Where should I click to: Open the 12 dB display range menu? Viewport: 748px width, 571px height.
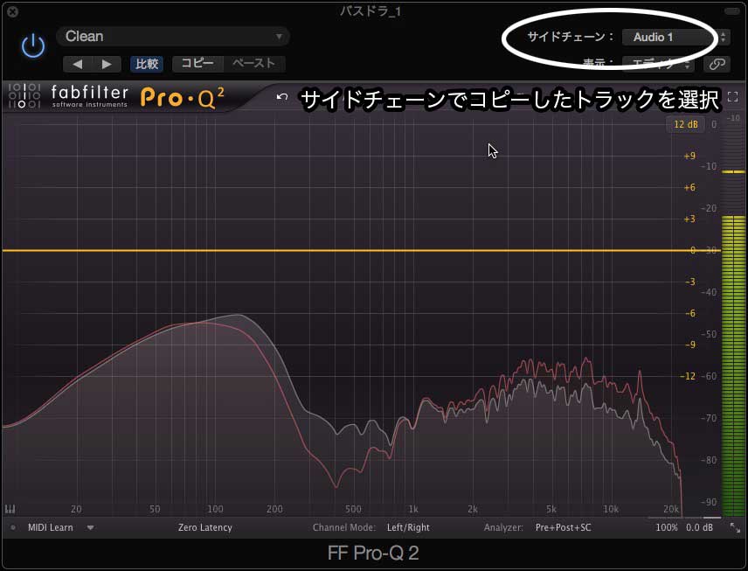[x=685, y=125]
